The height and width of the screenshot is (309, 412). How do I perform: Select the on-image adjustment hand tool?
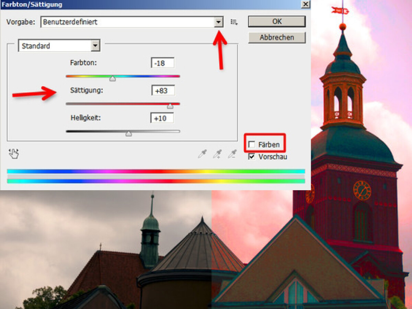tap(14, 154)
